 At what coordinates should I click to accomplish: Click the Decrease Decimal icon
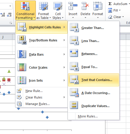pyautogui.click(x=9, y=15)
